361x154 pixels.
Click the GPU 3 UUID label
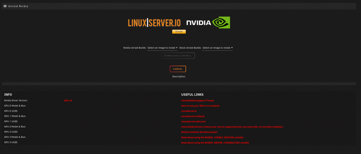(x=11, y=142)
